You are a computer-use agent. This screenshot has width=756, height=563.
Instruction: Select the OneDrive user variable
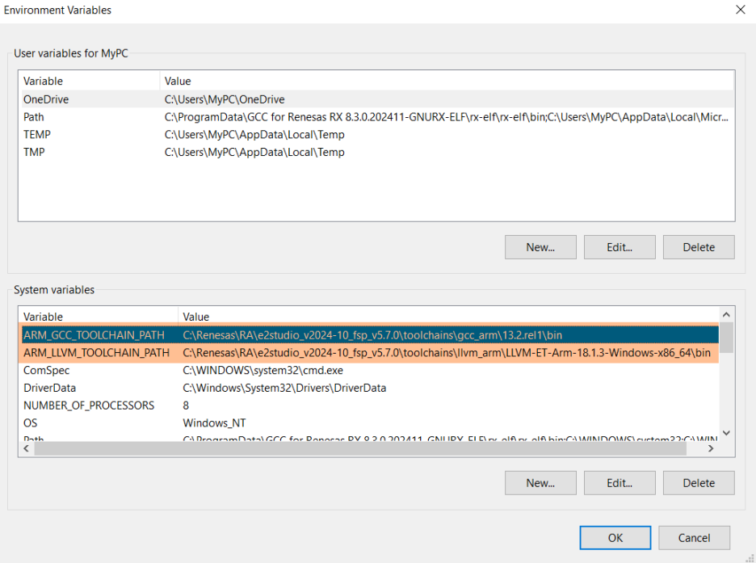pyautogui.click(x=46, y=99)
